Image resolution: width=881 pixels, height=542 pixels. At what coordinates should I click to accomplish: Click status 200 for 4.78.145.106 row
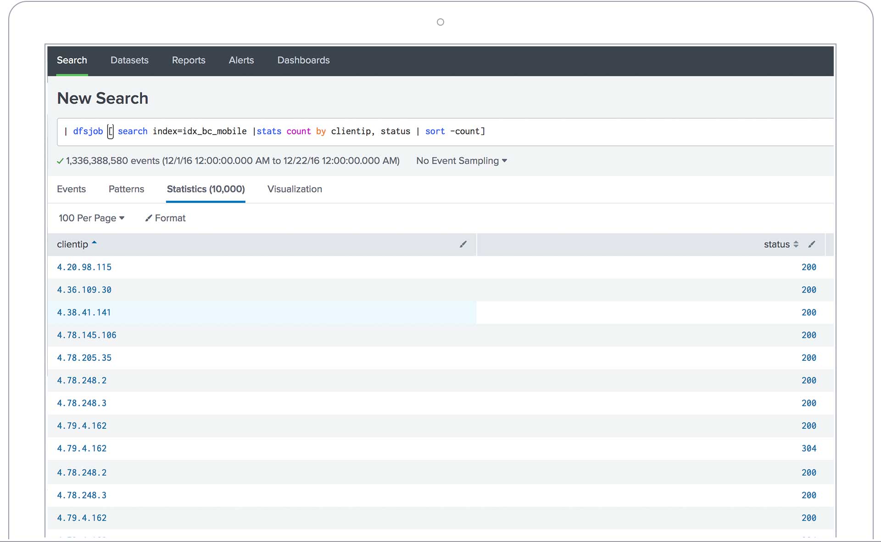809,335
